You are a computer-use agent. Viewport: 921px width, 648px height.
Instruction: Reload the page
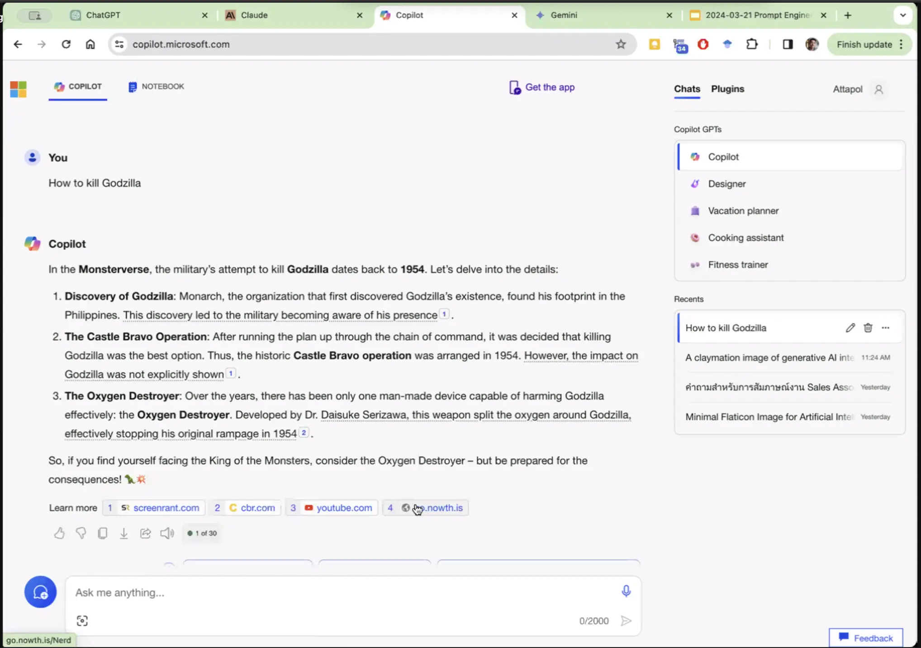click(66, 44)
